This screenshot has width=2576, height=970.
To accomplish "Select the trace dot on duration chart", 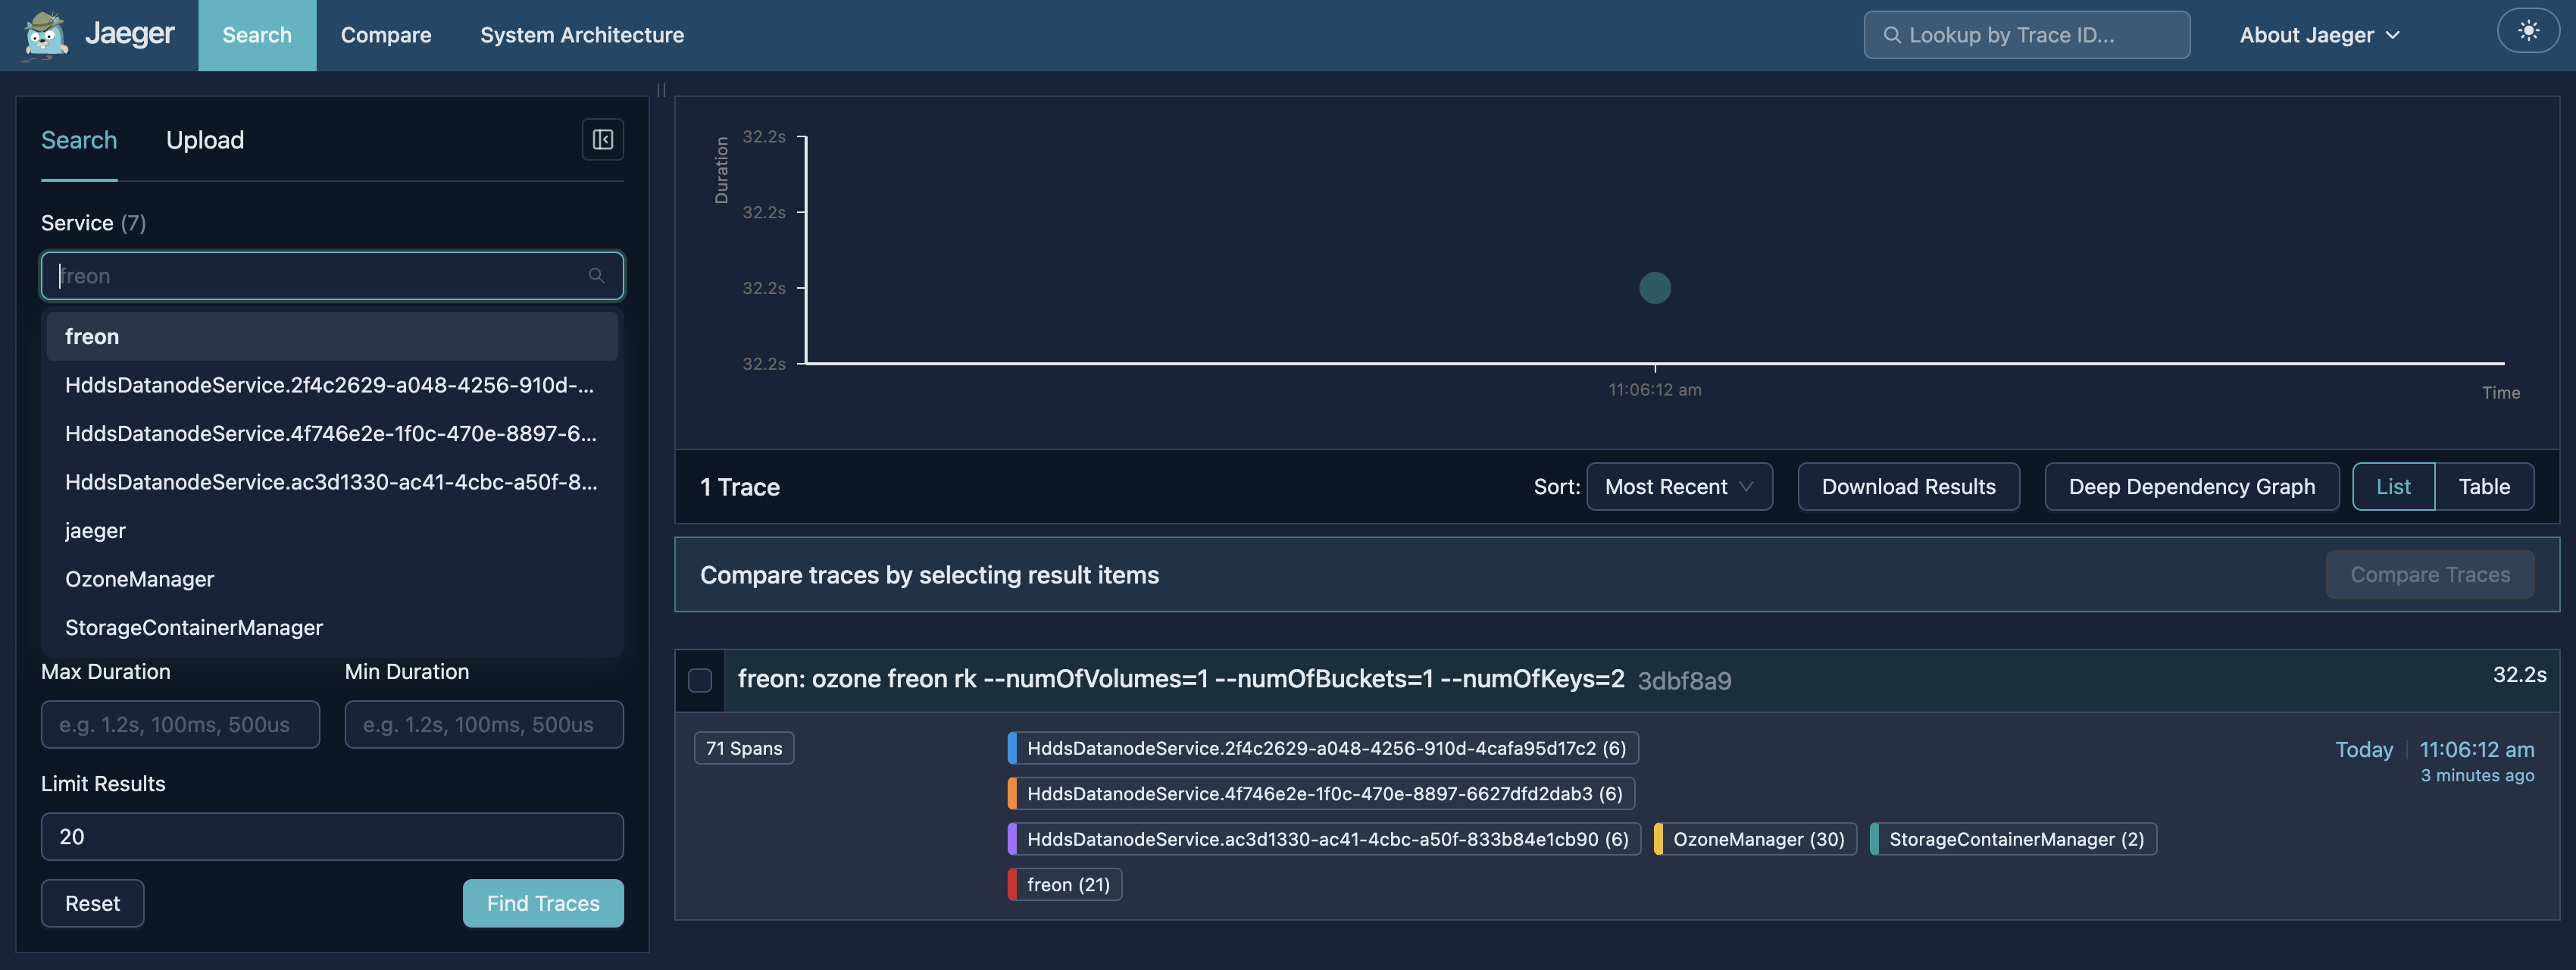I will (x=1655, y=288).
